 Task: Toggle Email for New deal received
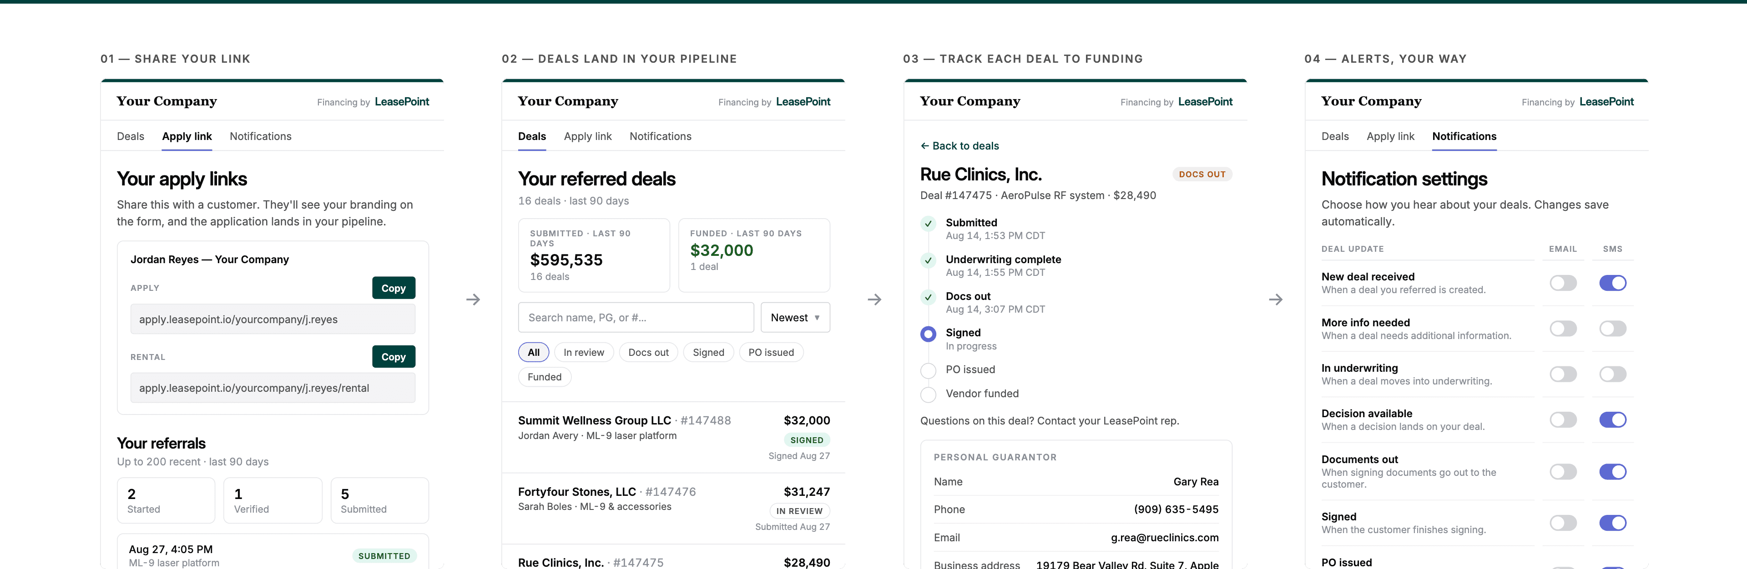click(x=1563, y=283)
